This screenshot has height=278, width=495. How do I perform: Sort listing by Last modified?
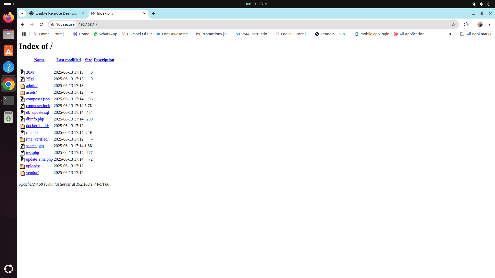coord(69,60)
